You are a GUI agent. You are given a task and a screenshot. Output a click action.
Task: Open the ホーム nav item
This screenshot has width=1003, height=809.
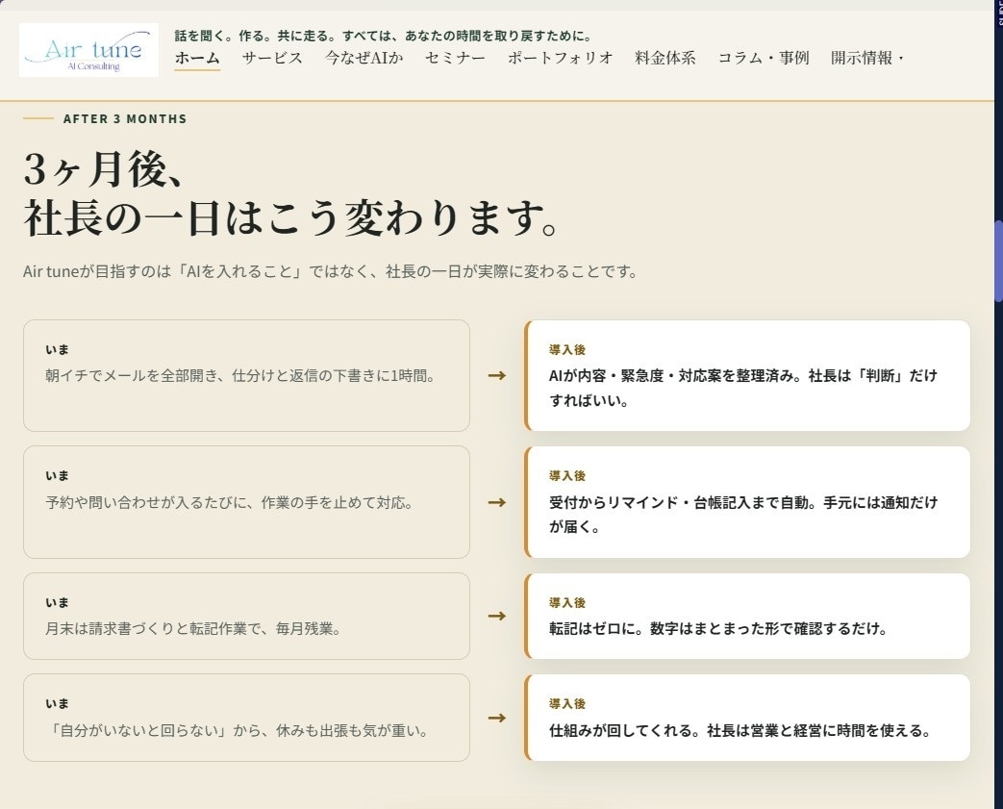pyautogui.click(x=197, y=58)
